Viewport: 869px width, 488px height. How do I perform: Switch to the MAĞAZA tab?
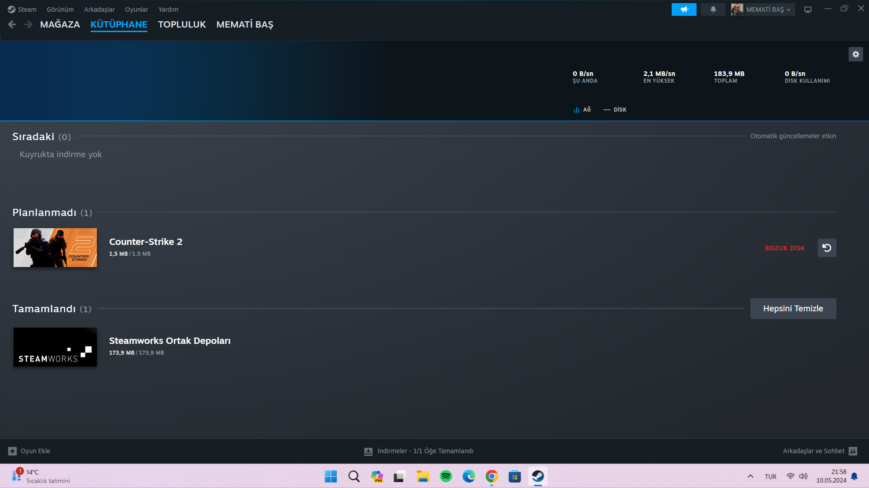[x=60, y=24]
